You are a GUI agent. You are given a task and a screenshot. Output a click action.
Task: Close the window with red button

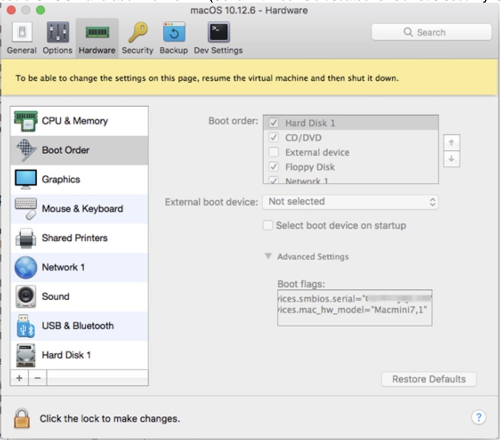(11, 10)
